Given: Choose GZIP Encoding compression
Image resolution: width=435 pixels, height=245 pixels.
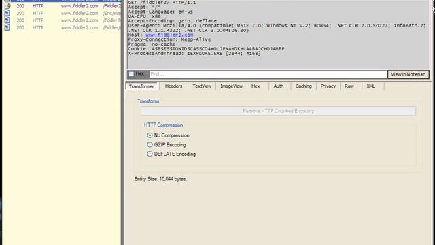Looking at the screenshot, I should pos(150,144).
